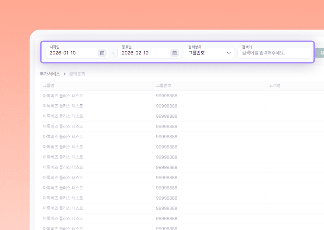Click the first row's 99998888 group number

click(x=166, y=96)
